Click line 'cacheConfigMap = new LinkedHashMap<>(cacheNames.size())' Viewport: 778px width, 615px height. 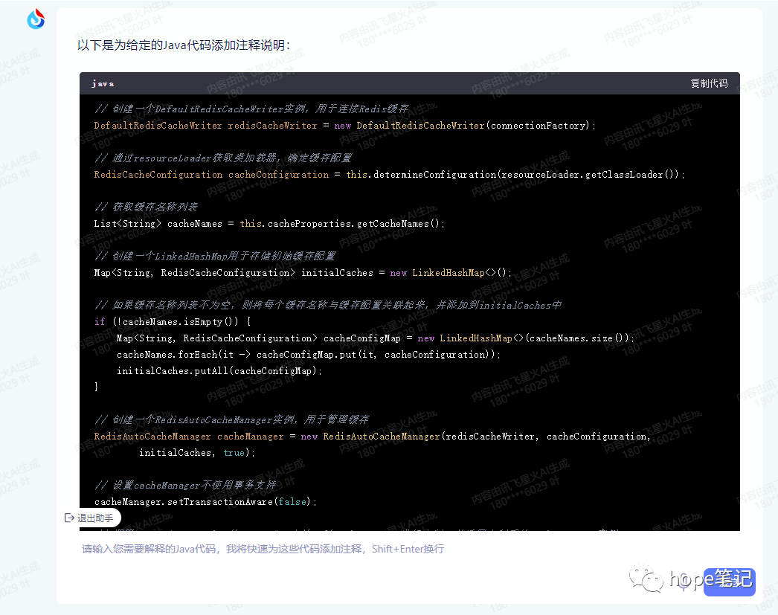point(376,338)
